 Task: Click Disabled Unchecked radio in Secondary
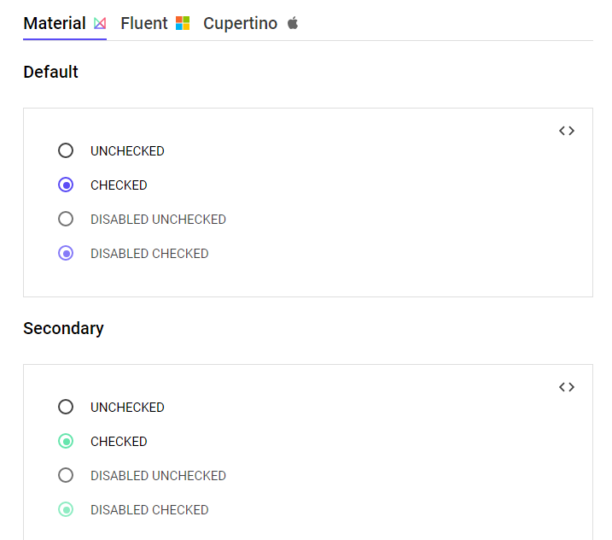66,476
